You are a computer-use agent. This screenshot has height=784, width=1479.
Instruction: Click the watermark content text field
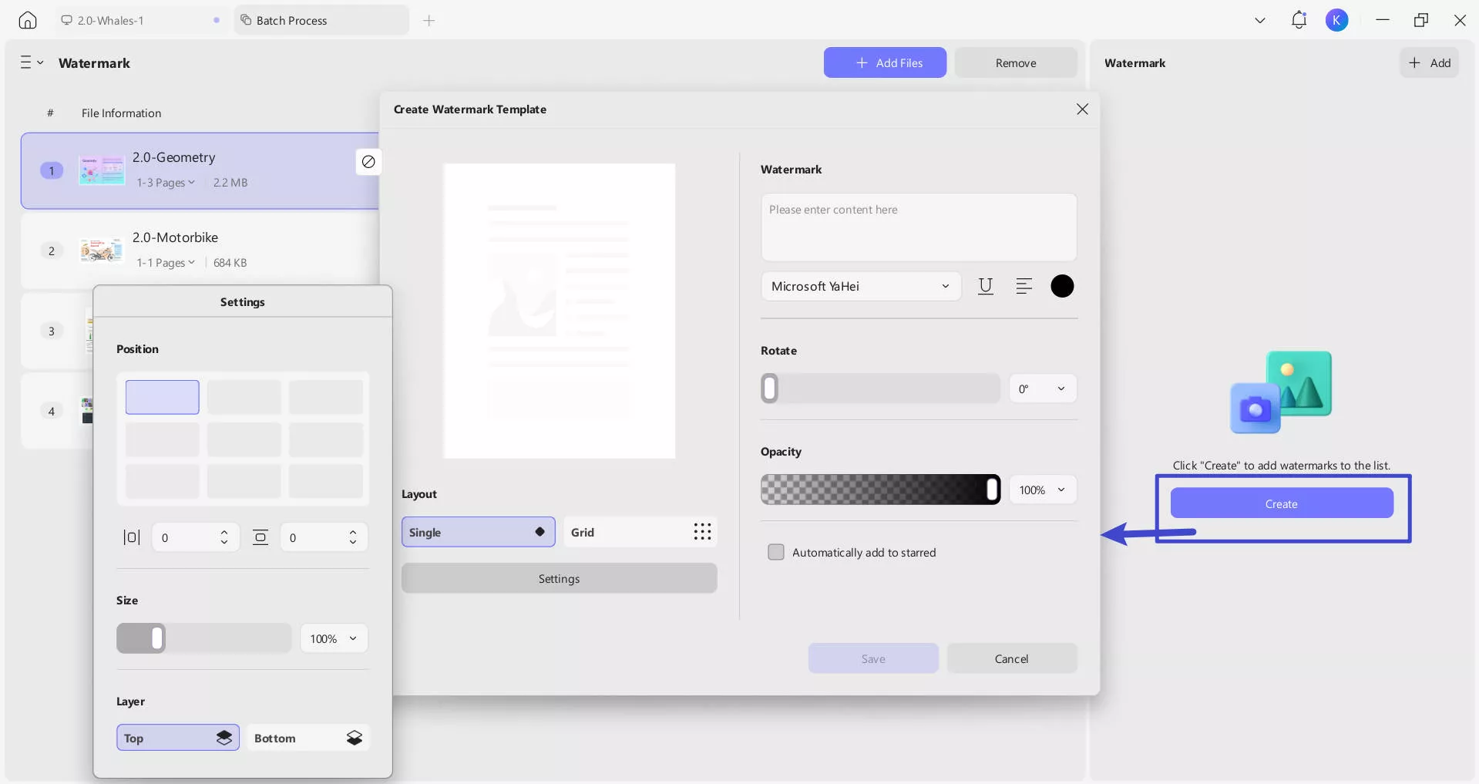click(918, 227)
